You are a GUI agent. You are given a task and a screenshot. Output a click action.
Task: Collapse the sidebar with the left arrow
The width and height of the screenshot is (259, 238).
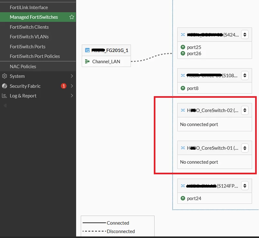[5, 105]
